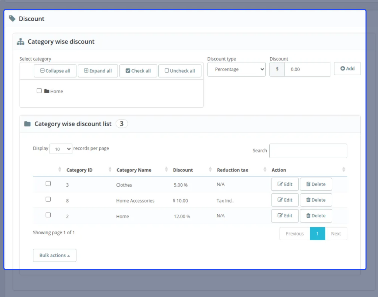The image size is (378, 297).
Task: Click the dollar sign discount prefix
Action: [277, 69]
